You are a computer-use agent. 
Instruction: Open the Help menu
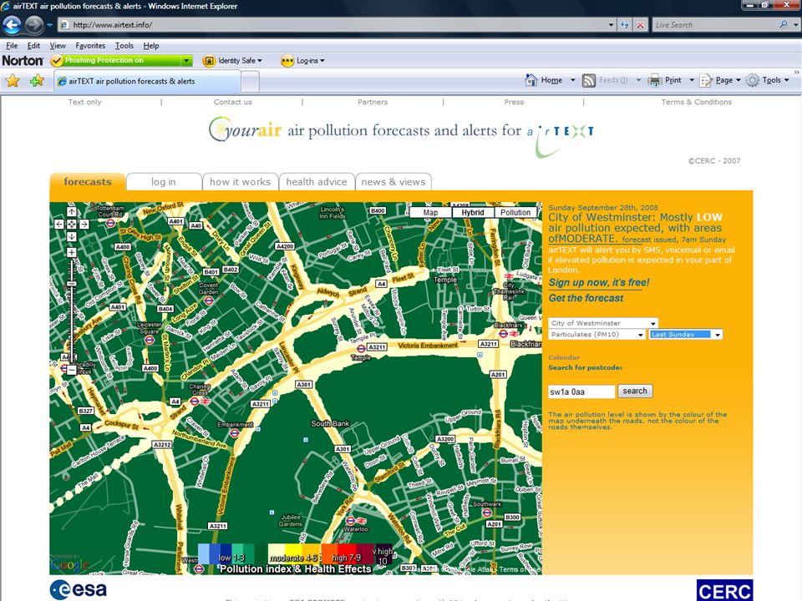pyautogui.click(x=151, y=45)
